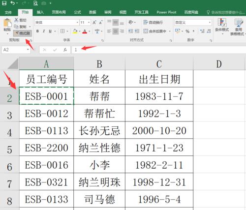The width and height of the screenshot is (246, 210).
Task: Click the Print Preview icon in title bar
Action: (x=35, y=3)
